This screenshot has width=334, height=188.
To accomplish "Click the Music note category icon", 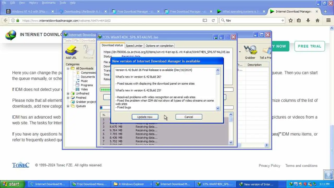I will click(x=78, y=81).
